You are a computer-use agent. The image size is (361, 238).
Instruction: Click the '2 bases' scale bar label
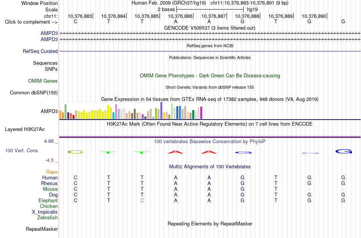(x=166, y=10)
